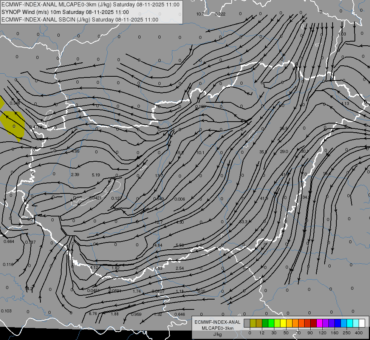Viewport: 370px width, 340px height.
Task: Click the map value 10.7 near the top
Action: [200, 14]
